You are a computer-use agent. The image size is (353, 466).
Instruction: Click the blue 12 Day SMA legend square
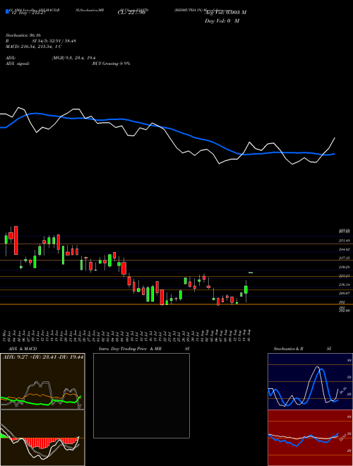point(8,11)
